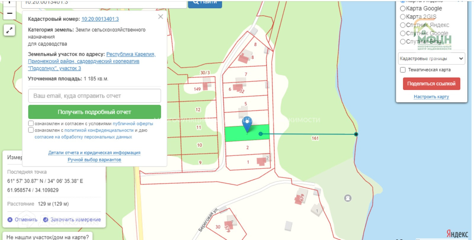The width and height of the screenshot is (474, 240).
Task: Focus the cadastral number search field
Action: point(104,3)
